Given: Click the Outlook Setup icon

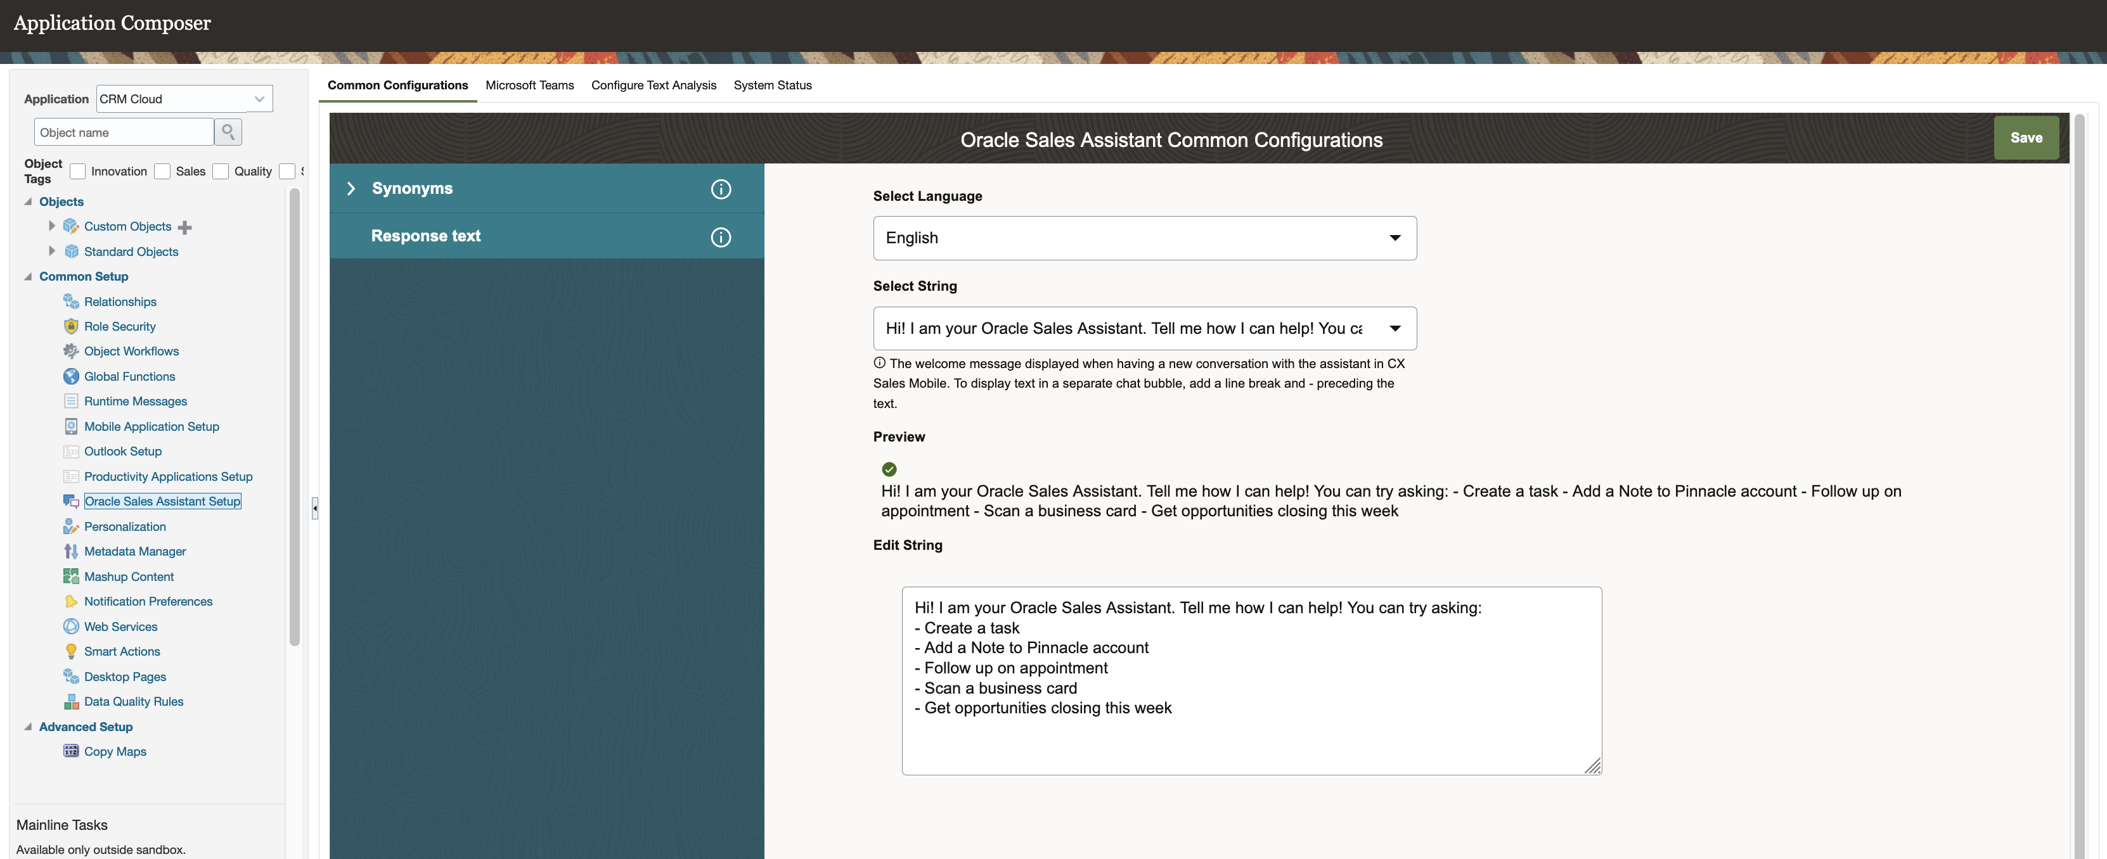Looking at the screenshot, I should click(x=71, y=451).
